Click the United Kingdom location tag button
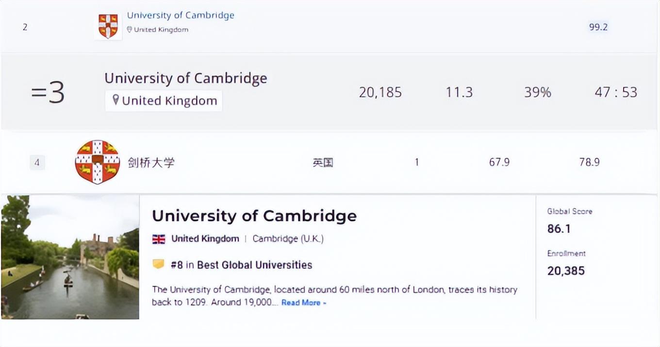660x347 pixels. point(164,101)
